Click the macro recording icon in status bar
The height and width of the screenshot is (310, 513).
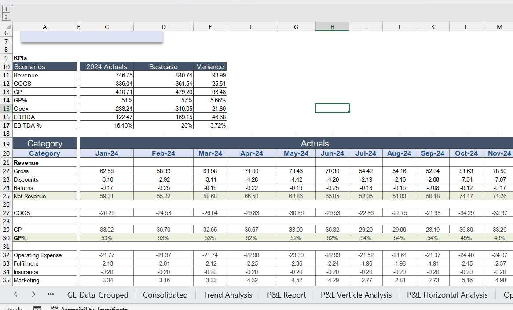tap(37, 308)
